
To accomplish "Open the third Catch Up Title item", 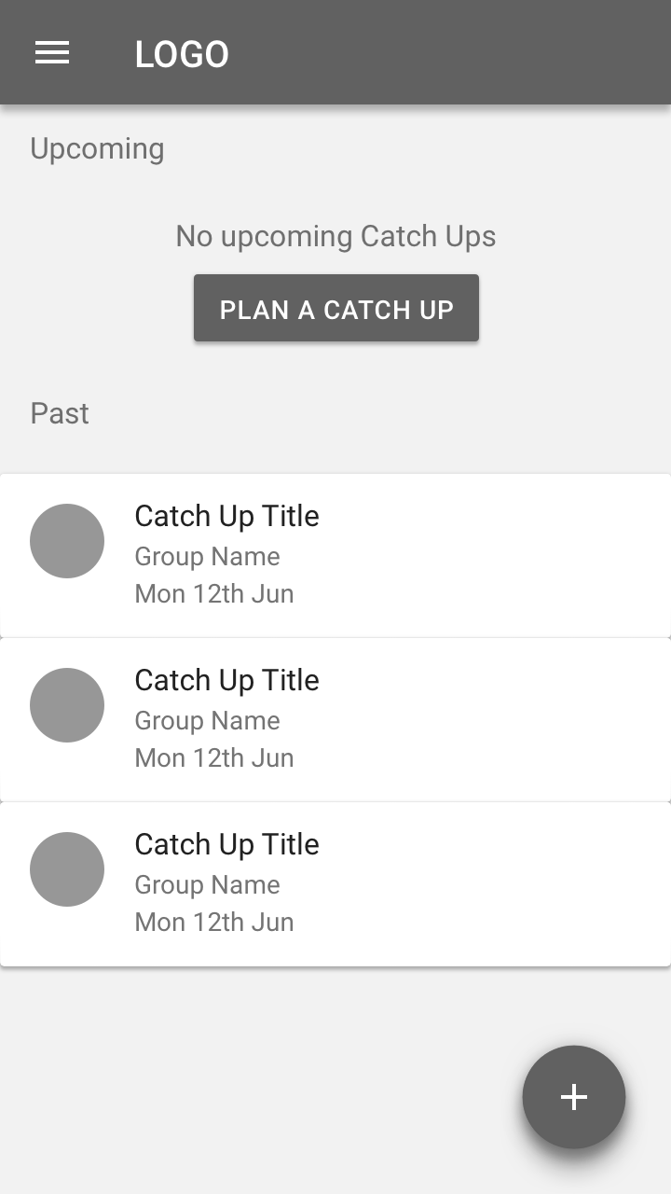I will 226,844.
